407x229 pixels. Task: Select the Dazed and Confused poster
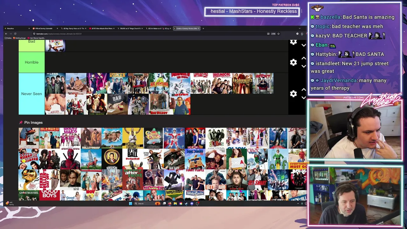[29, 159]
